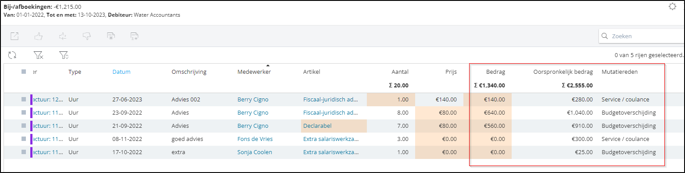Screen dimensions: 685x173
Task: Click the Bedrag column header
Action: (495, 72)
